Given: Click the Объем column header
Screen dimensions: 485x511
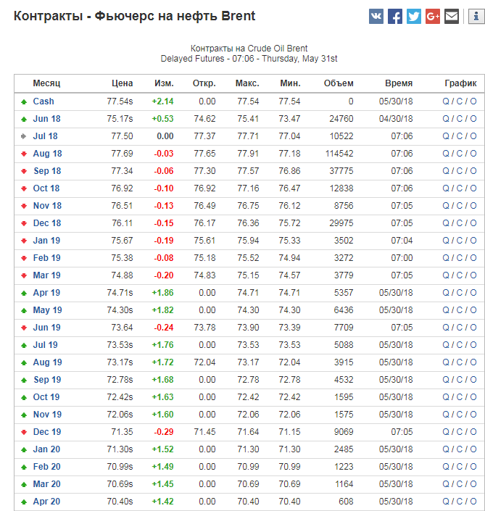Looking at the screenshot, I should (x=339, y=83).
